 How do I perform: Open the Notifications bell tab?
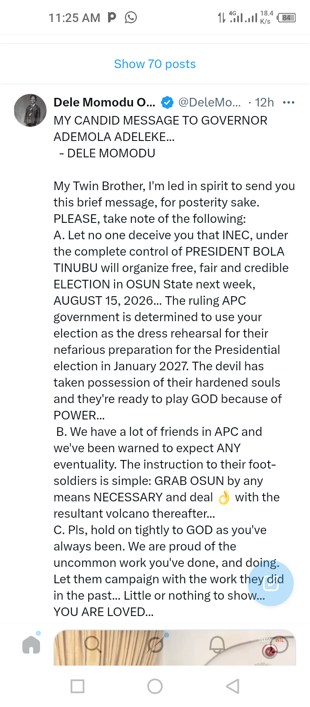pos(217,645)
